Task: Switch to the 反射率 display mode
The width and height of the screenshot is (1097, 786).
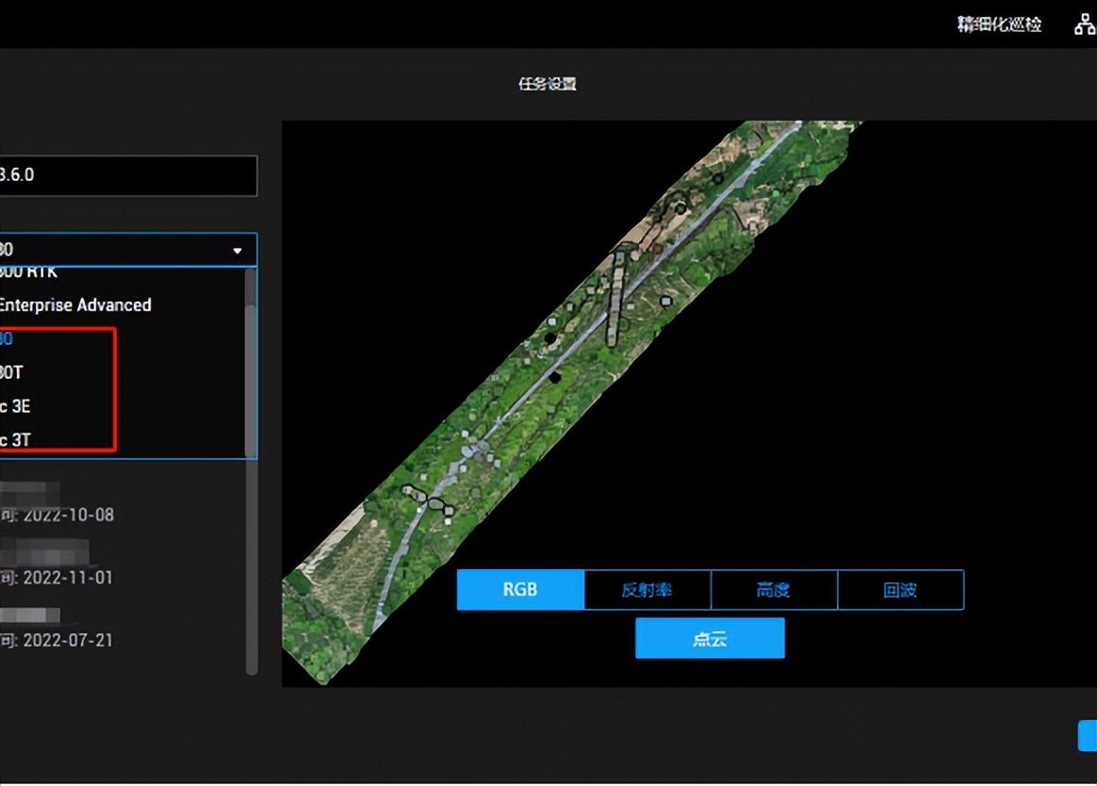Action: [647, 590]
